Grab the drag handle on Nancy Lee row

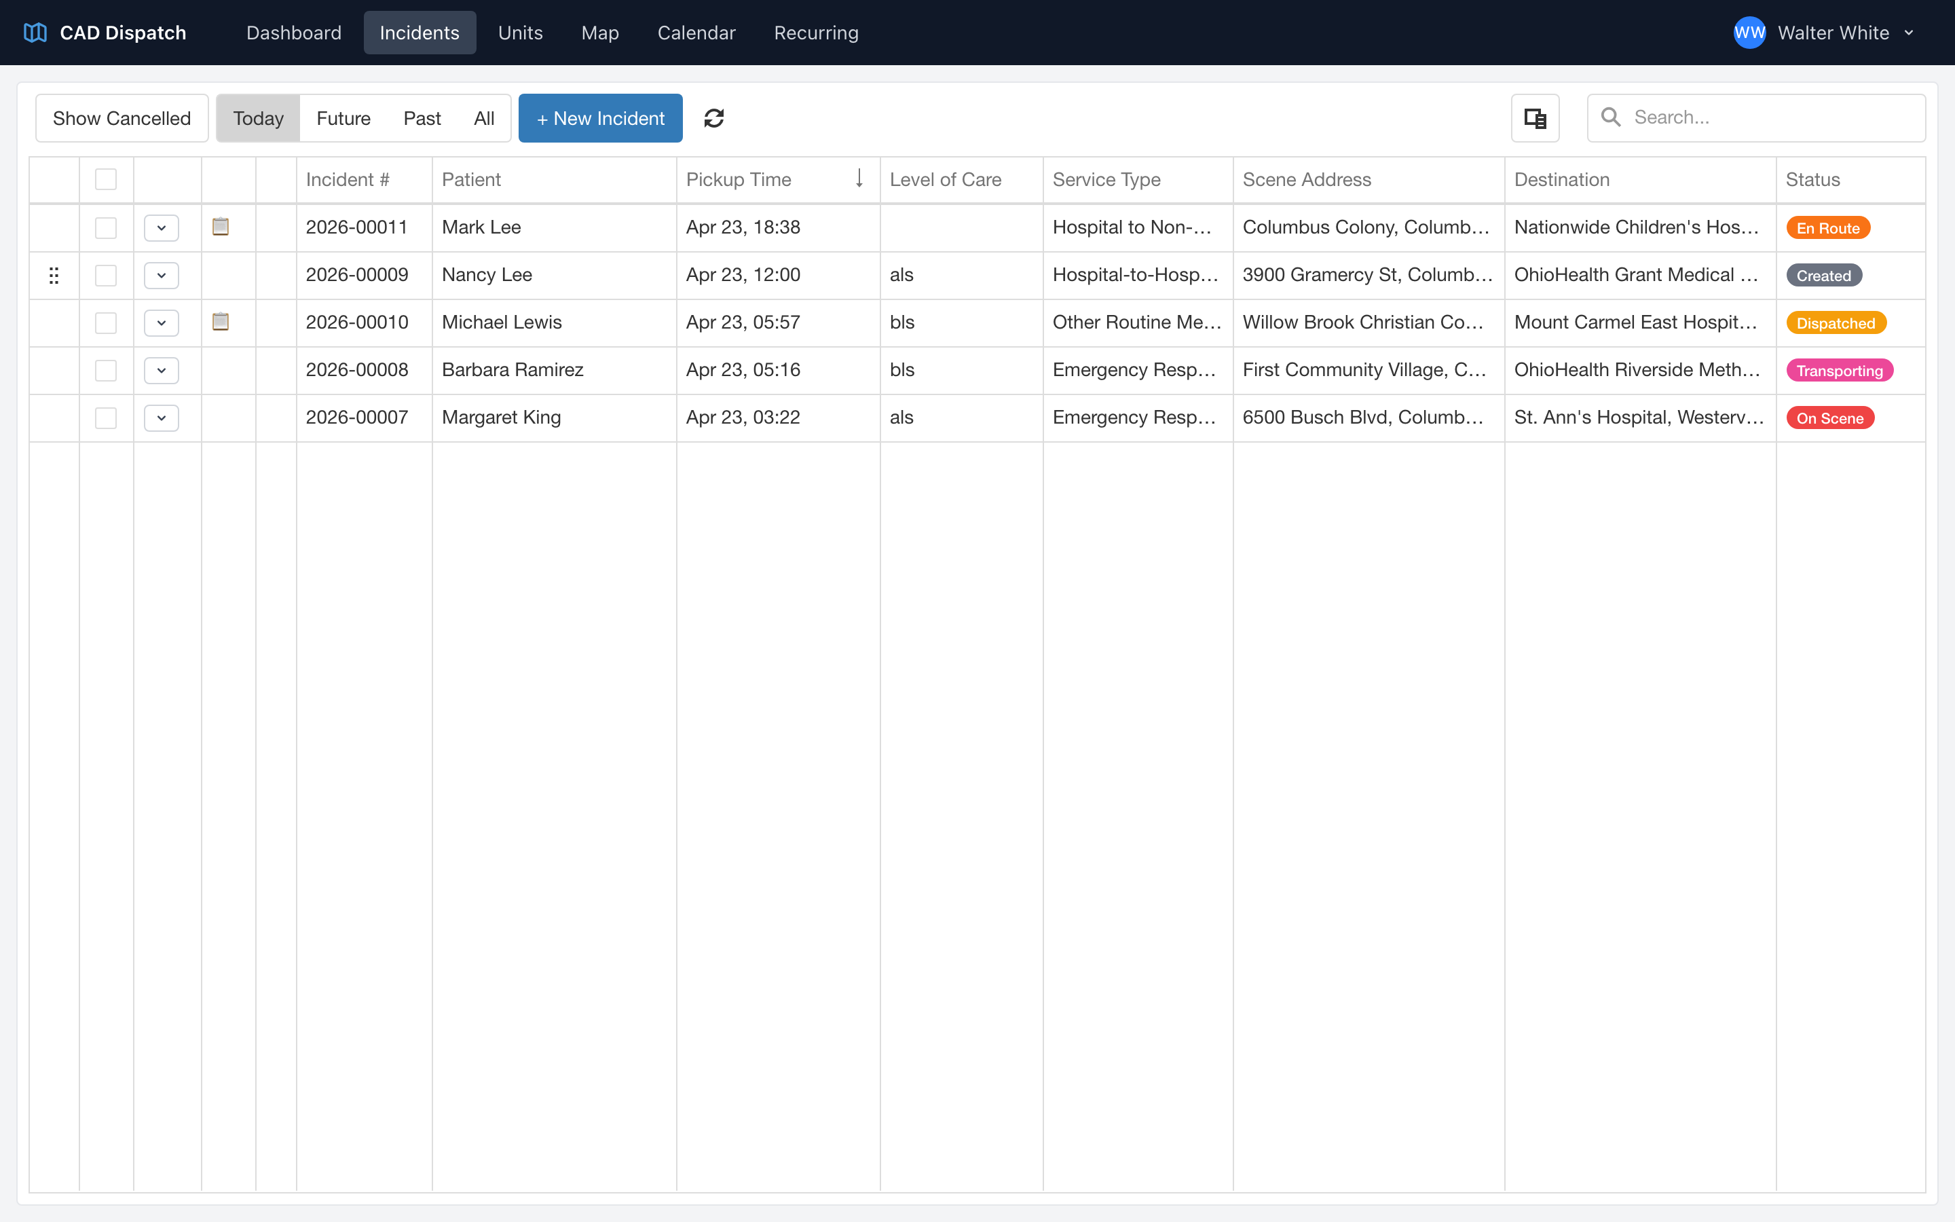point(54,276)
